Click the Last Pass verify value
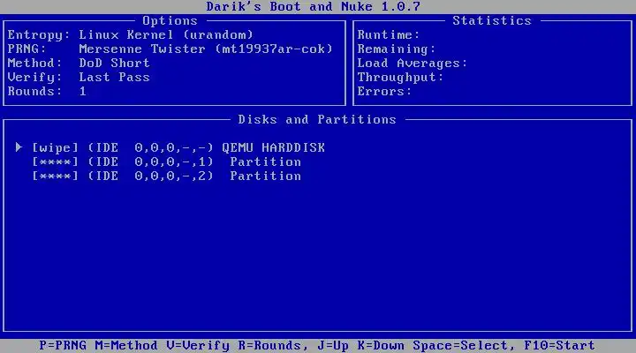636x353 pixels. tap(114, 78)
